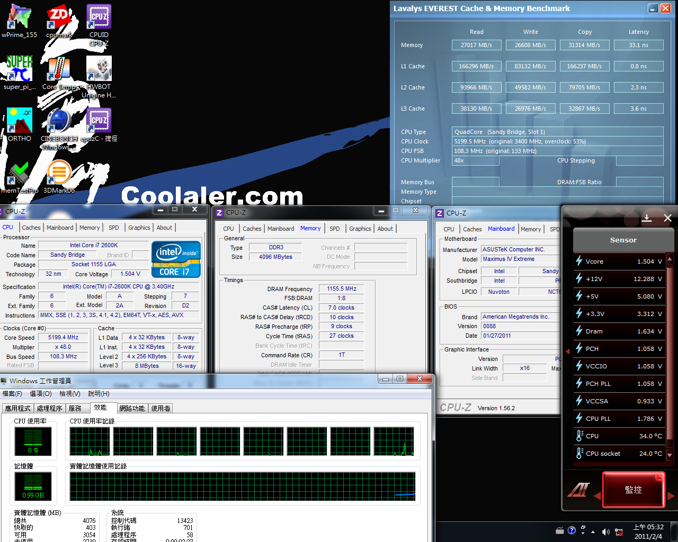This screenshot has height=542, width=678.
Task: Click the CPU Clock 5199.5 MHz field in EVEREST
Action: click(558, 141)
